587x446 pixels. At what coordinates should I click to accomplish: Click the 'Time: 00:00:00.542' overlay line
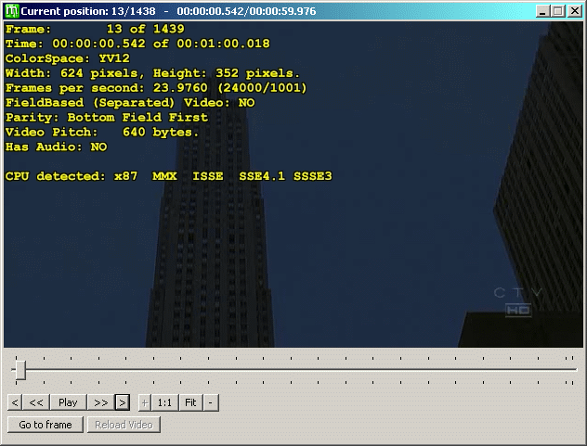pos(137,44)
